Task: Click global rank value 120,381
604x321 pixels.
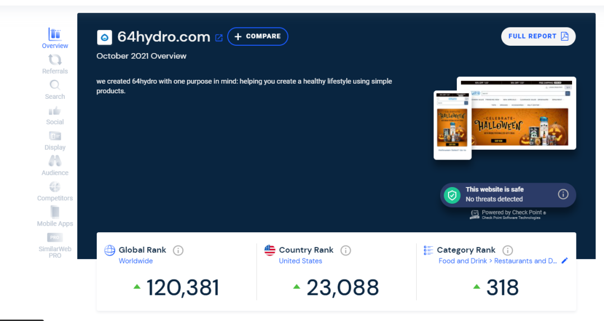Action: point(182,288)
